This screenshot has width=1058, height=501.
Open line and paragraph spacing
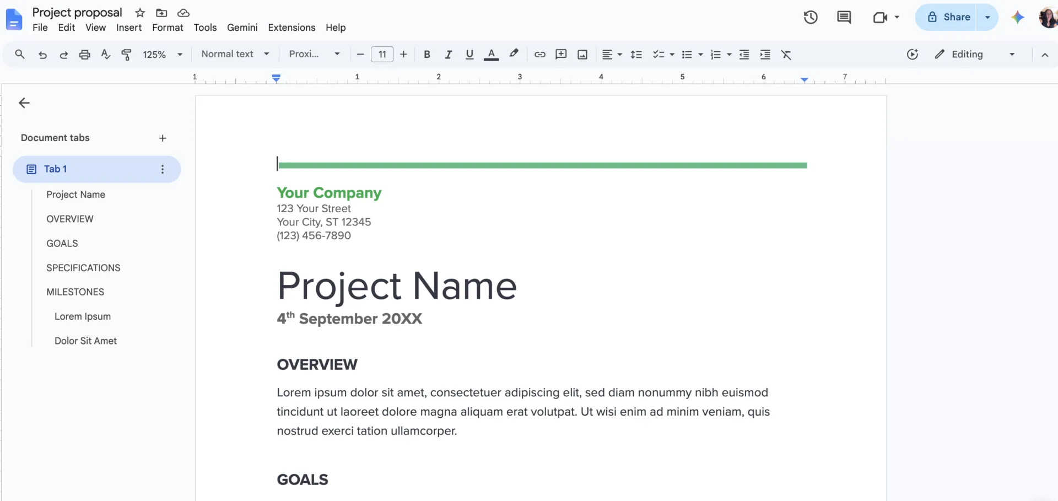point(636,55)
